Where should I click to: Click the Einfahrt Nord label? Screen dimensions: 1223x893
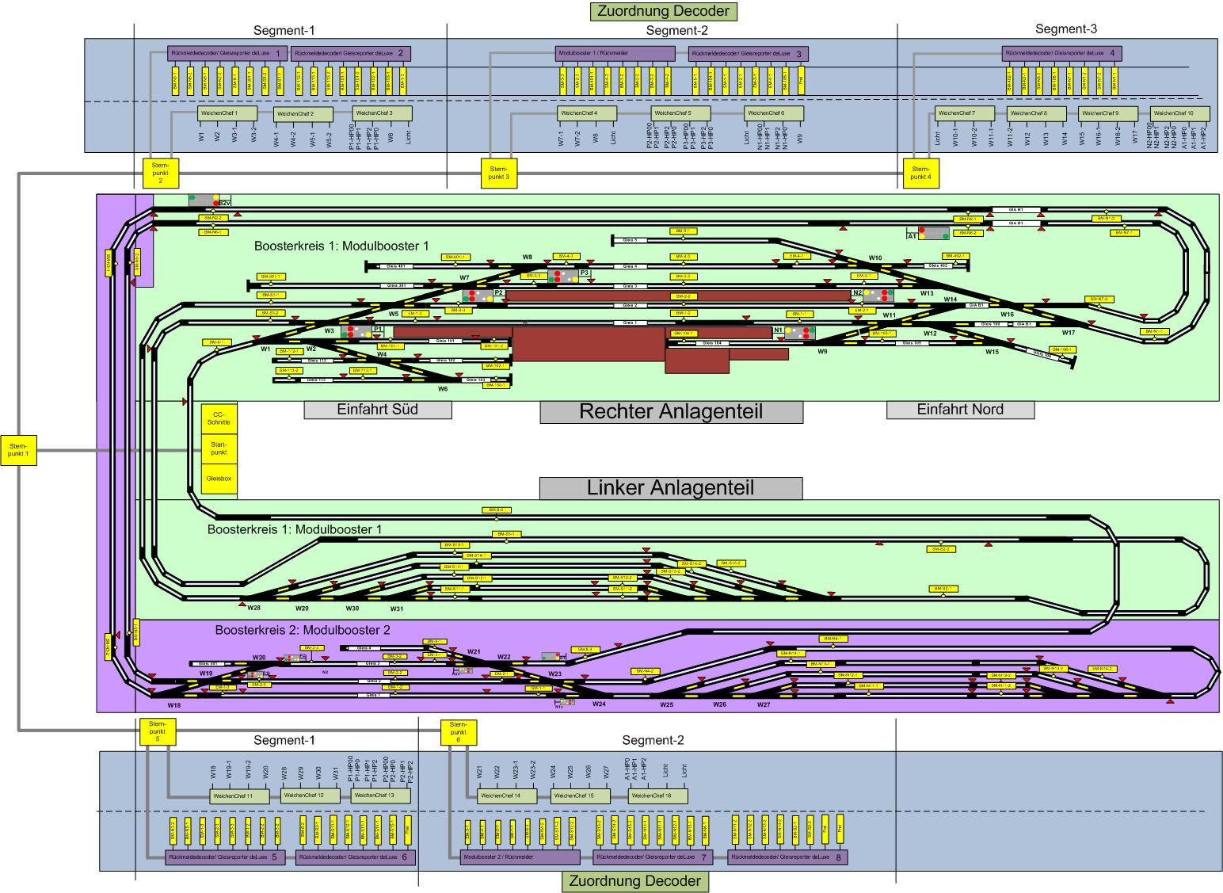(960, 410)
